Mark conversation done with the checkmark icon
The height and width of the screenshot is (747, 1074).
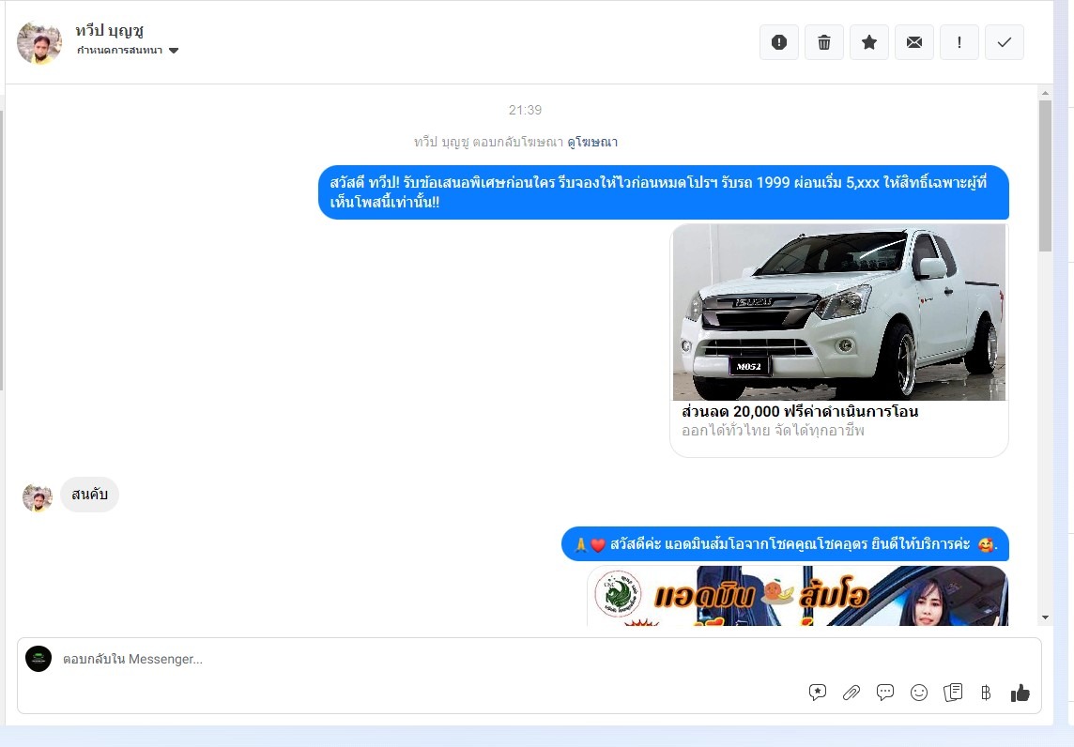coord(1005,42)
